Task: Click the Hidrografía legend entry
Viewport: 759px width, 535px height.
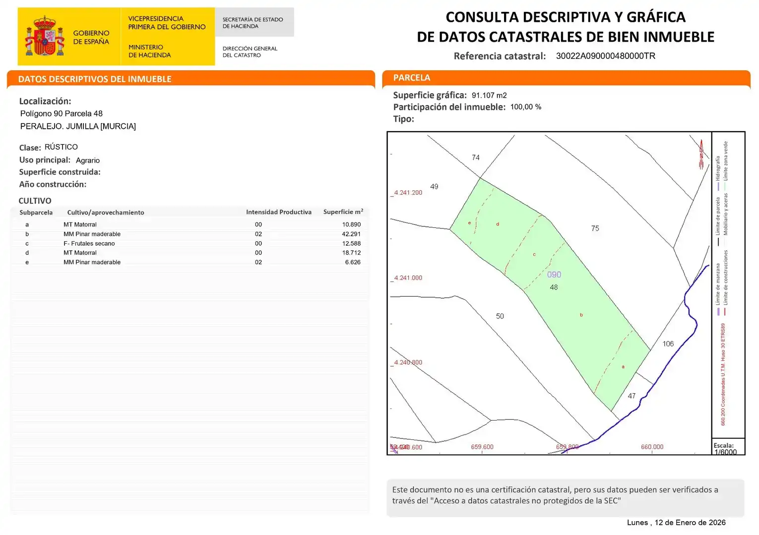Action: pyautogui.click(x=718, y=173)
